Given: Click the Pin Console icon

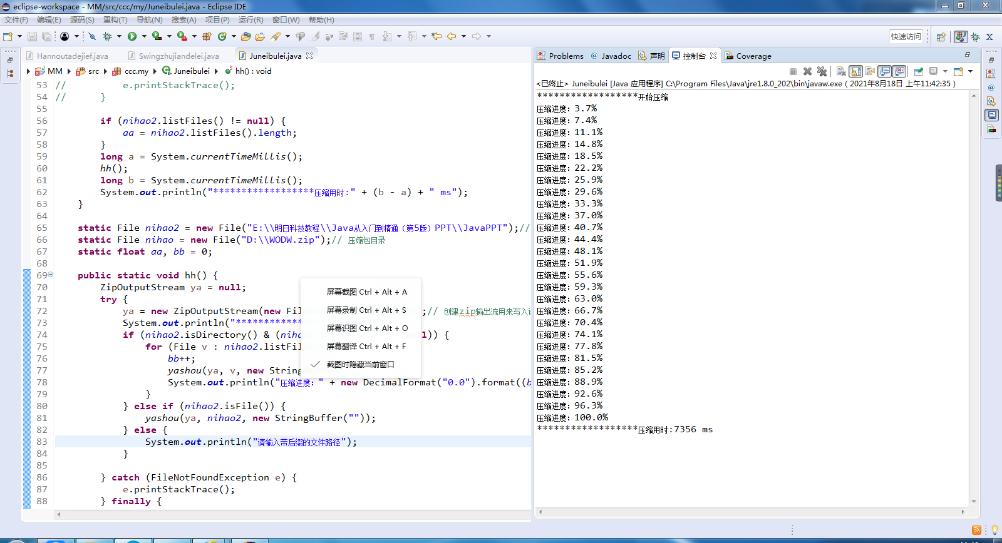Looking at the screenshot, I should pos(919,71).
